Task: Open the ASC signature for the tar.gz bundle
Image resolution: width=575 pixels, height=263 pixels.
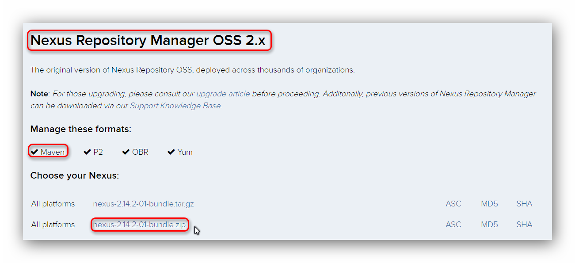Action: pyautogui.click(x=453, y=204)
